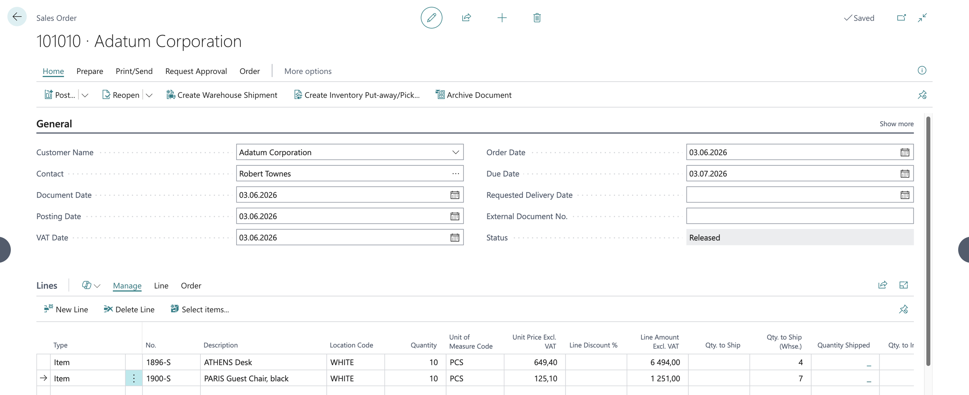This screenshot has width=969, height=395.
Task: Click share icon in Lines section
Action: pyautogui.click(x=883, y=285)
